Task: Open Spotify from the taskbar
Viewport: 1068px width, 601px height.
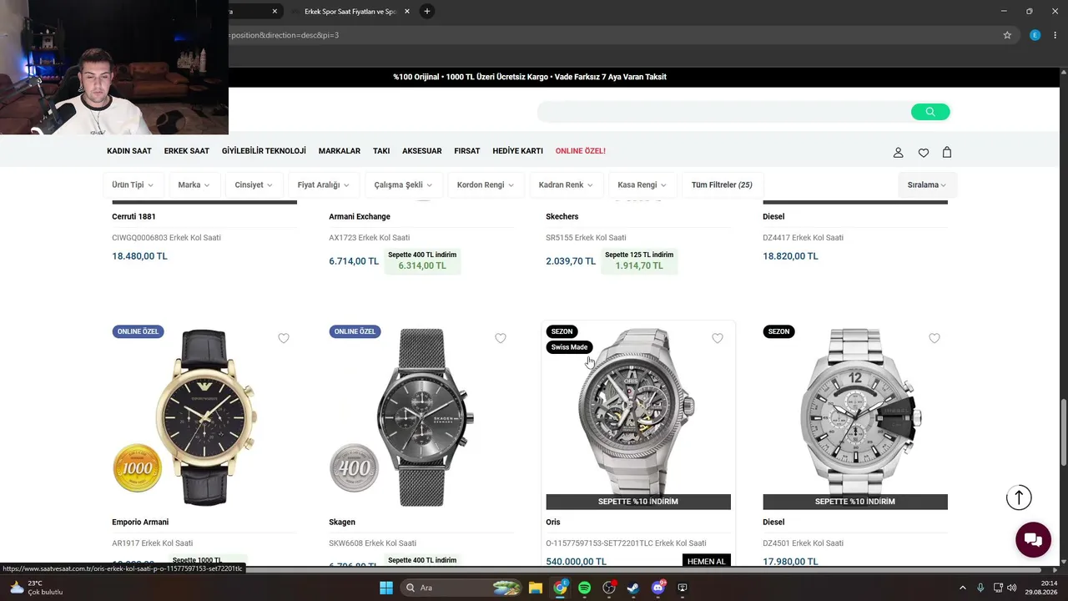Action: point(584,588)
